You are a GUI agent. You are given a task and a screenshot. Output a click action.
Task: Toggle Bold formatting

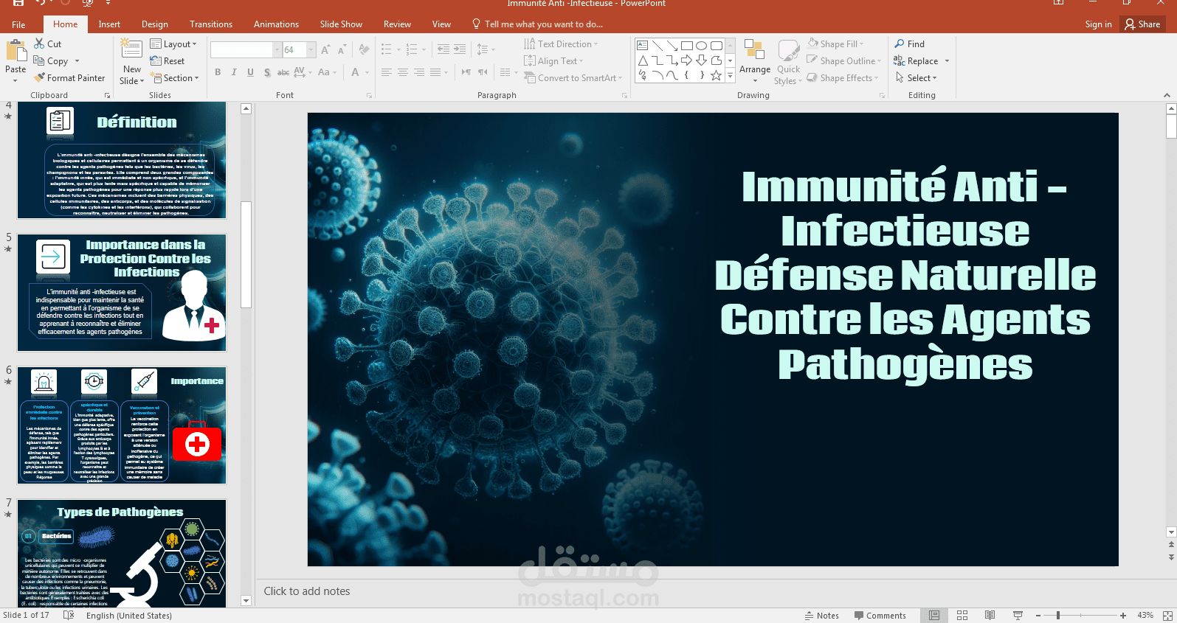pos(218,72)
